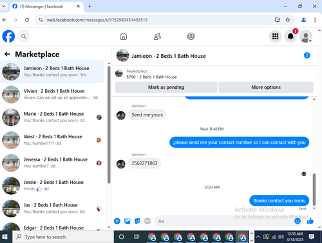Choose a GIF icon
Image resolution: width=322 pixels, height=243 pixels.
tap(147, 221)
